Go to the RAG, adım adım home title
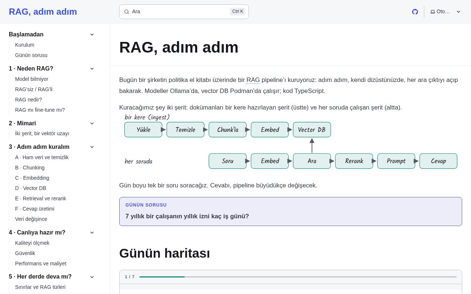Screen dimensions: 471x294 (43, 12)
